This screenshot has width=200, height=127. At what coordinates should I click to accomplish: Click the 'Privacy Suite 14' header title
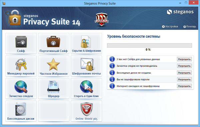click(x=52, y=22)
